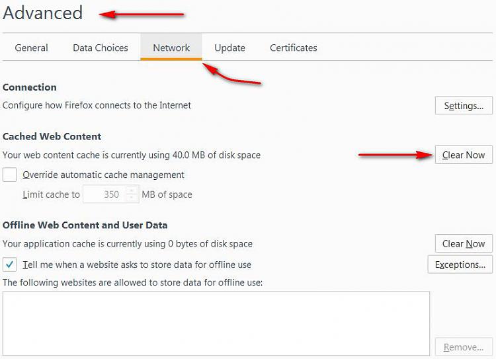Switch to the General tab
This screenshot has height=359, width=496.
pos(31,48)
